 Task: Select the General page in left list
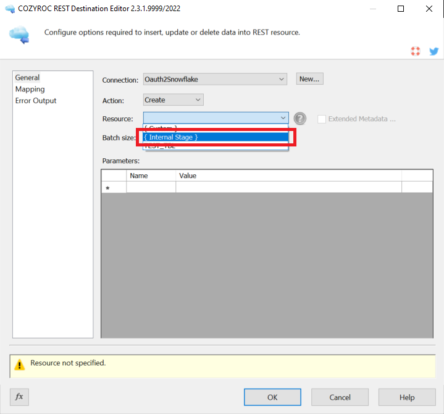click(x=27, y=78)
